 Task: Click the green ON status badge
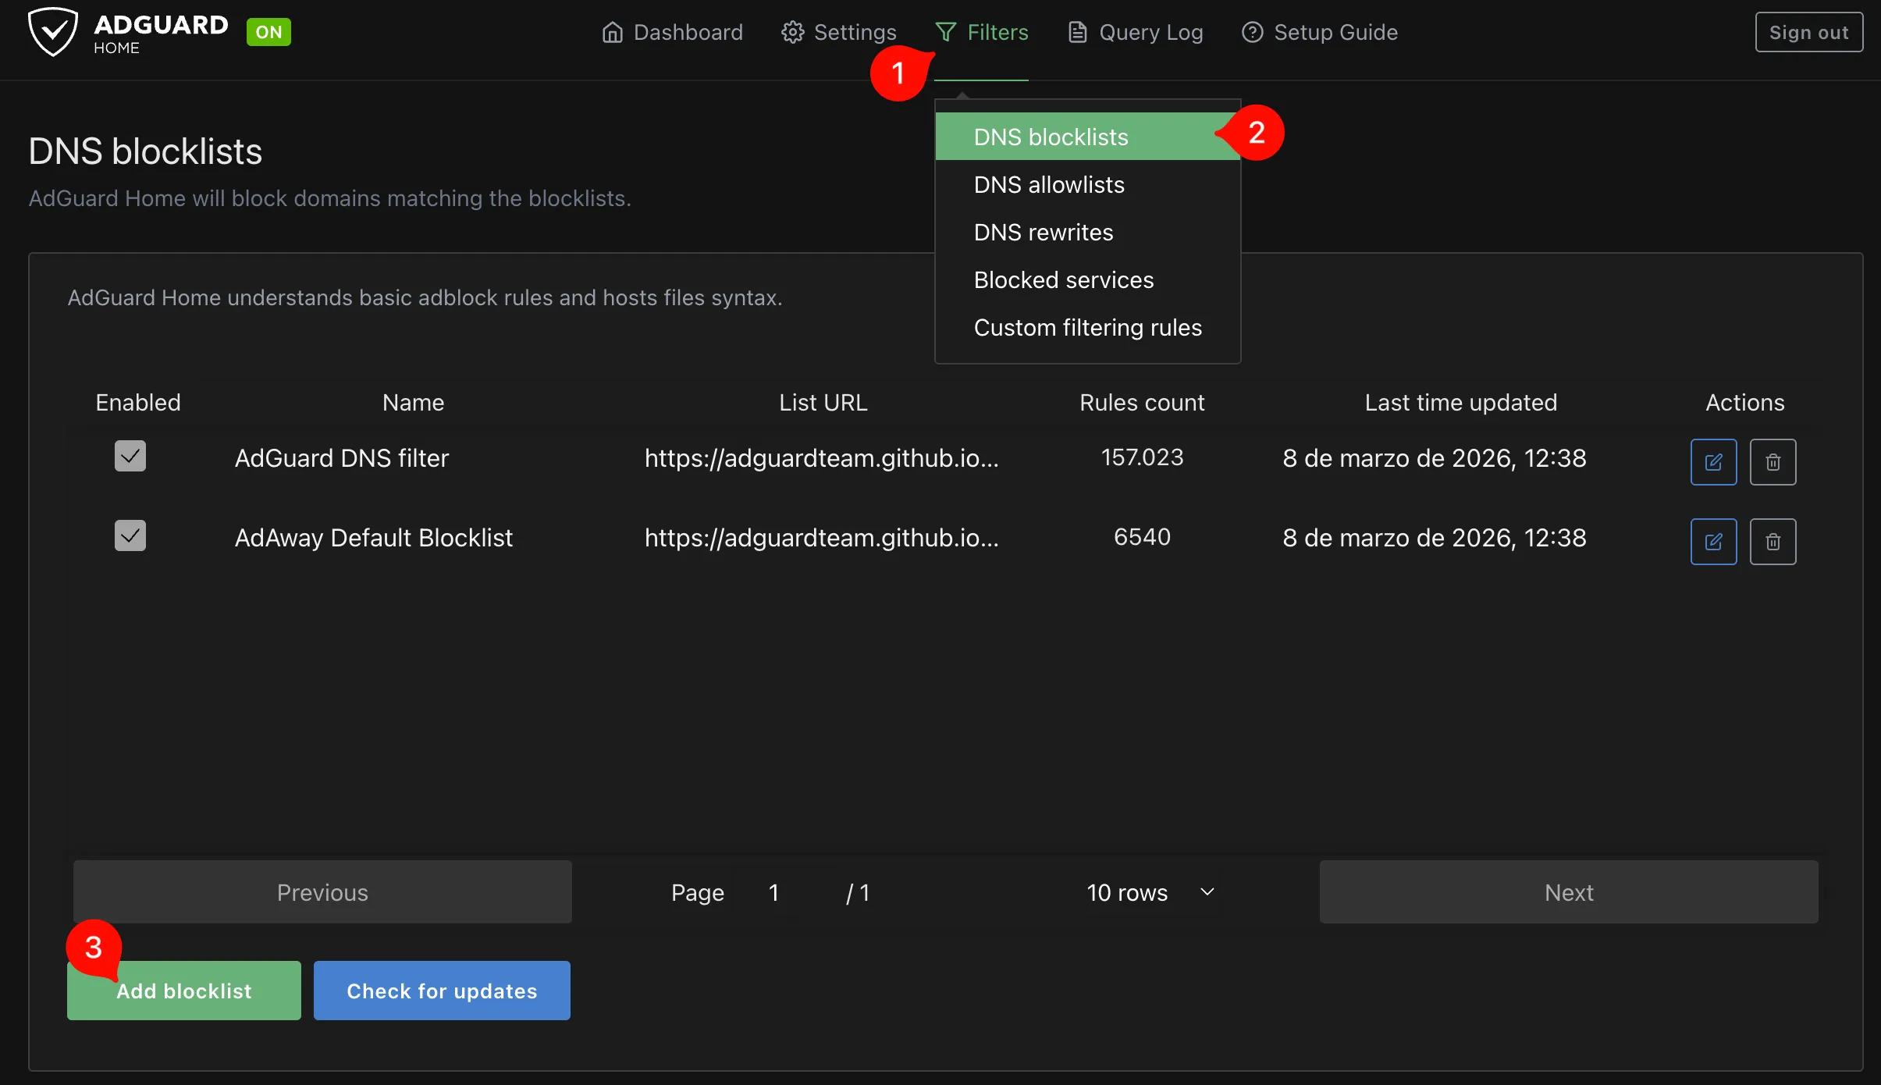point(268,32)
